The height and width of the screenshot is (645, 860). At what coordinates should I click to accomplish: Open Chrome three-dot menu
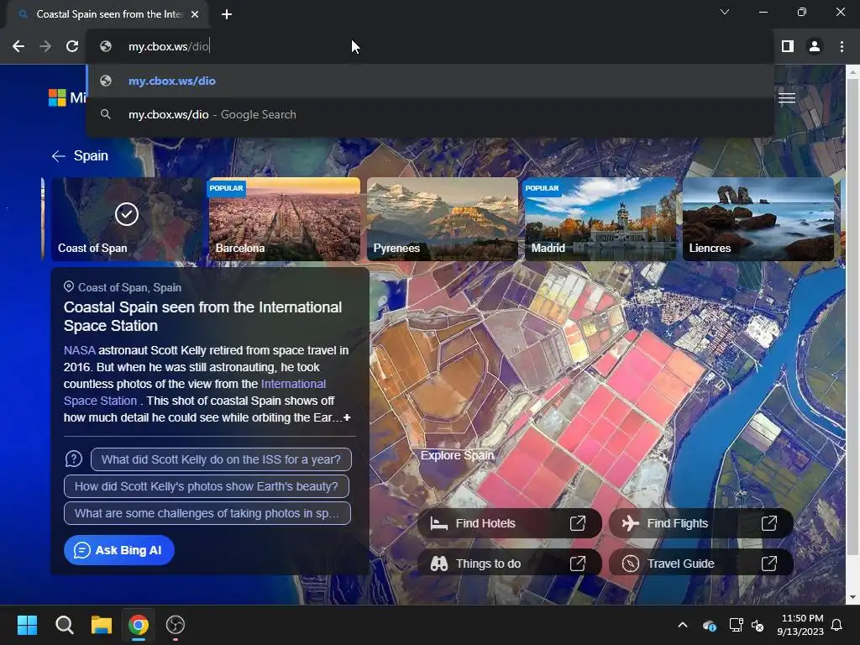click(842, 47)
